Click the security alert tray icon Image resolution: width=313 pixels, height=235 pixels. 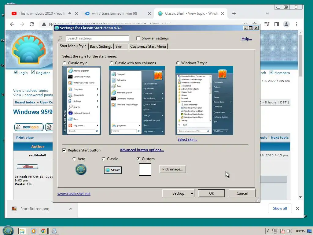pyautogui.click(x=282, y=231)
